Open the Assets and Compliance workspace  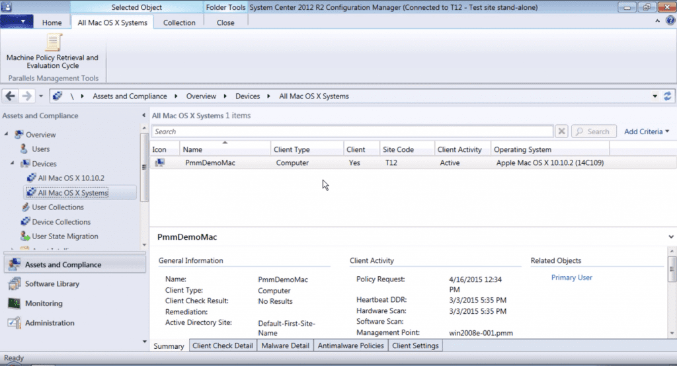[75, 264]
